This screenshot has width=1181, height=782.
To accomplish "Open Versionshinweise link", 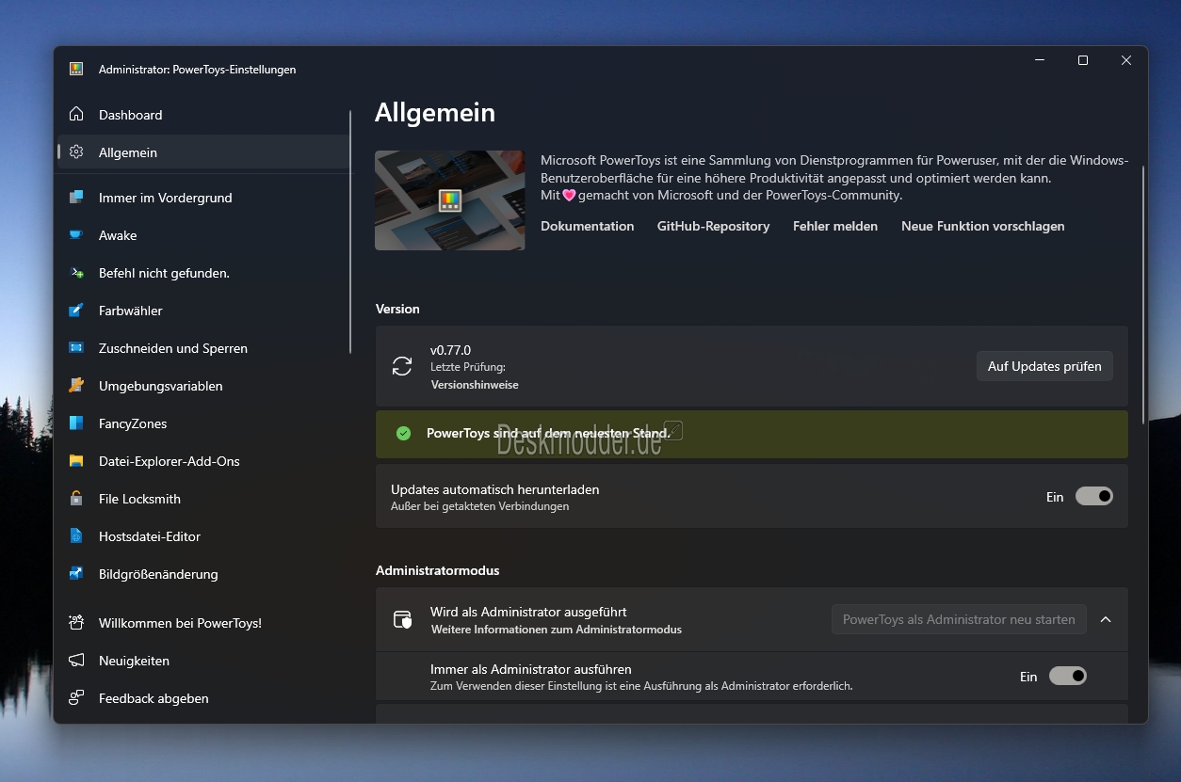I will pyautogui.click(x=475, y=385).
